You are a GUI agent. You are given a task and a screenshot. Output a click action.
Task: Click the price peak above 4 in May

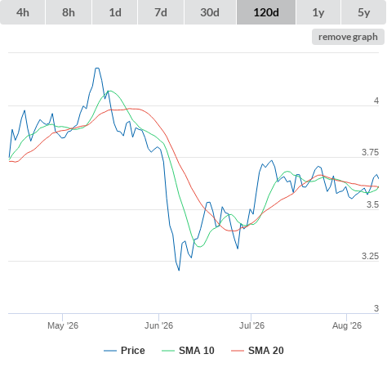(x=97, y=68)
